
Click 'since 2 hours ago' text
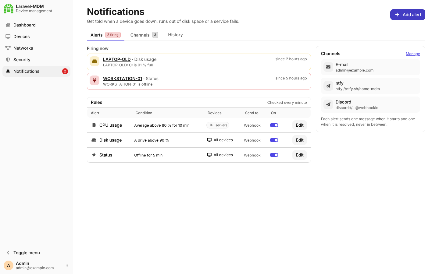click(x=291, y=59)
